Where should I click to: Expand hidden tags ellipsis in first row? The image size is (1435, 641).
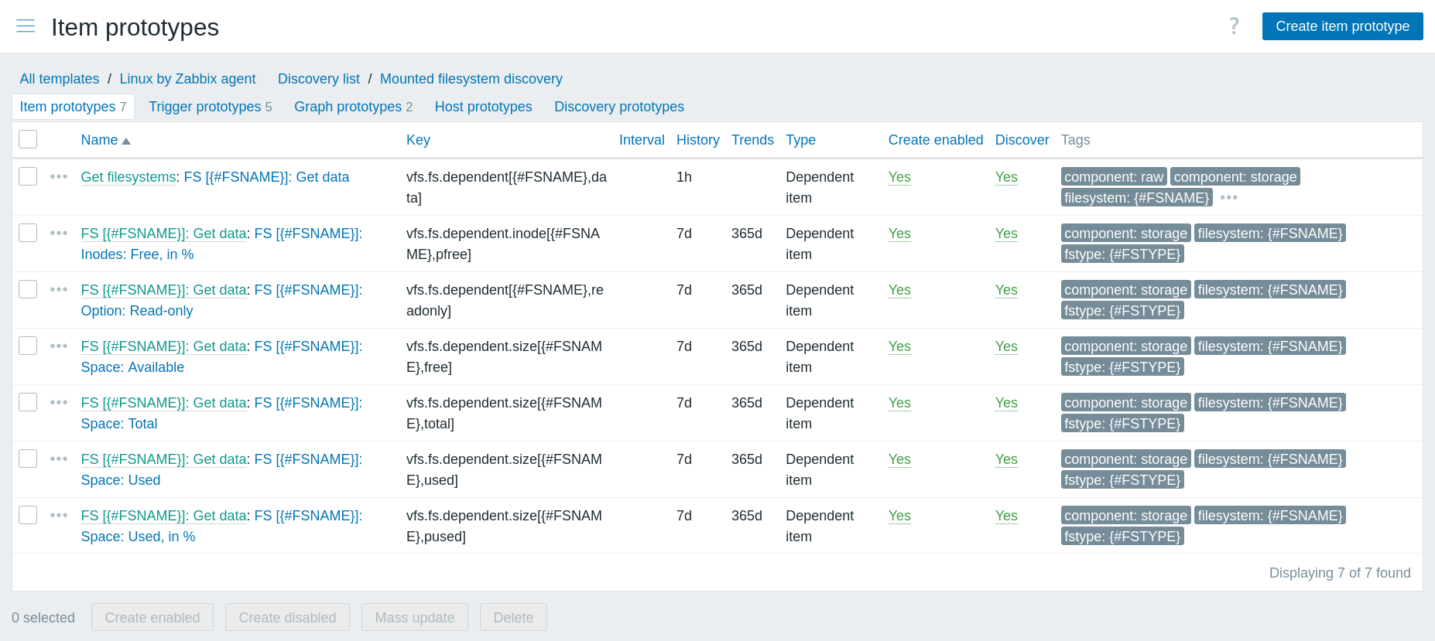[x=1228, y=198]
